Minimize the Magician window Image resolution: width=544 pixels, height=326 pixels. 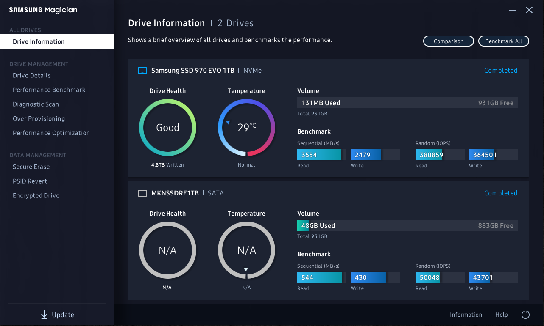[513, 10]
